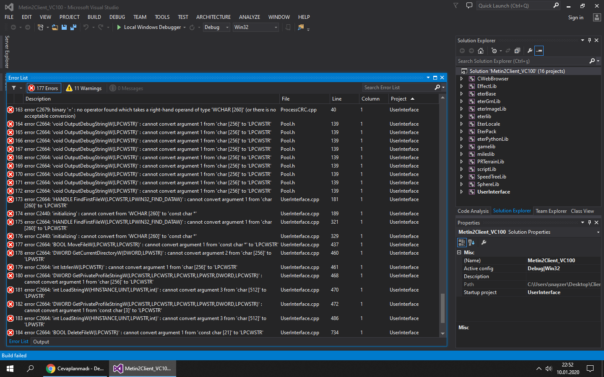
Task: Open the BUILD menu
Action: pyautogui.click(x=94, y=17)
